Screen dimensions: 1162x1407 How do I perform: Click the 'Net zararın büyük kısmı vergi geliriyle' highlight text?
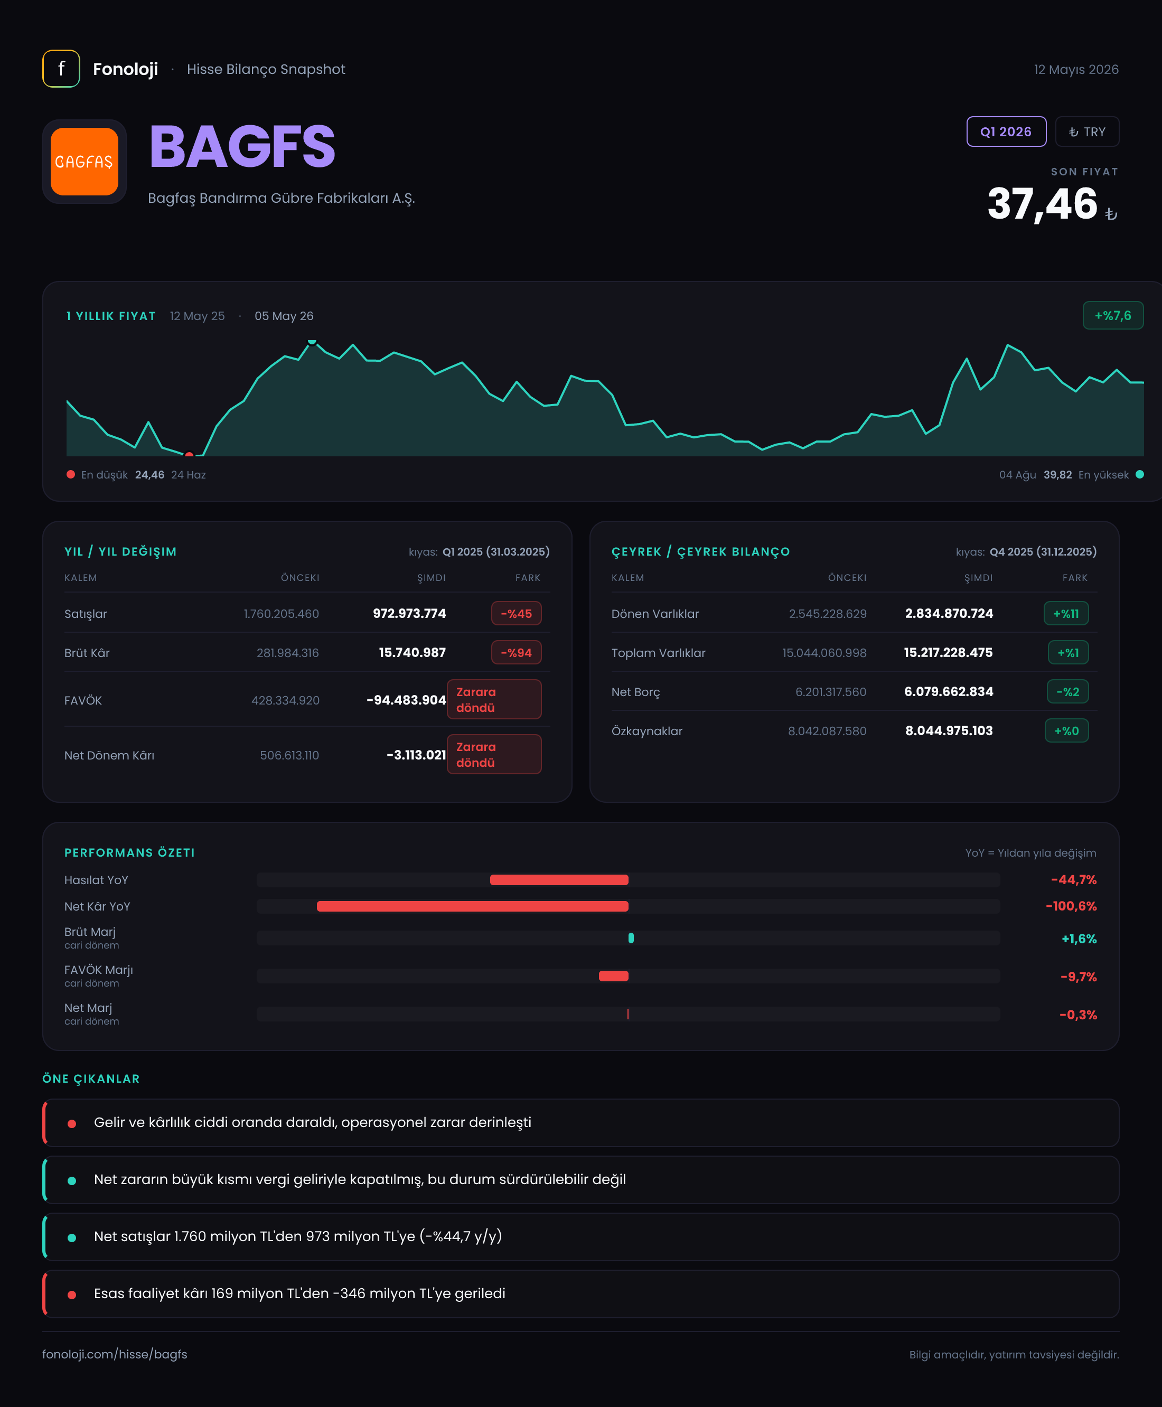click(360, 1179)
